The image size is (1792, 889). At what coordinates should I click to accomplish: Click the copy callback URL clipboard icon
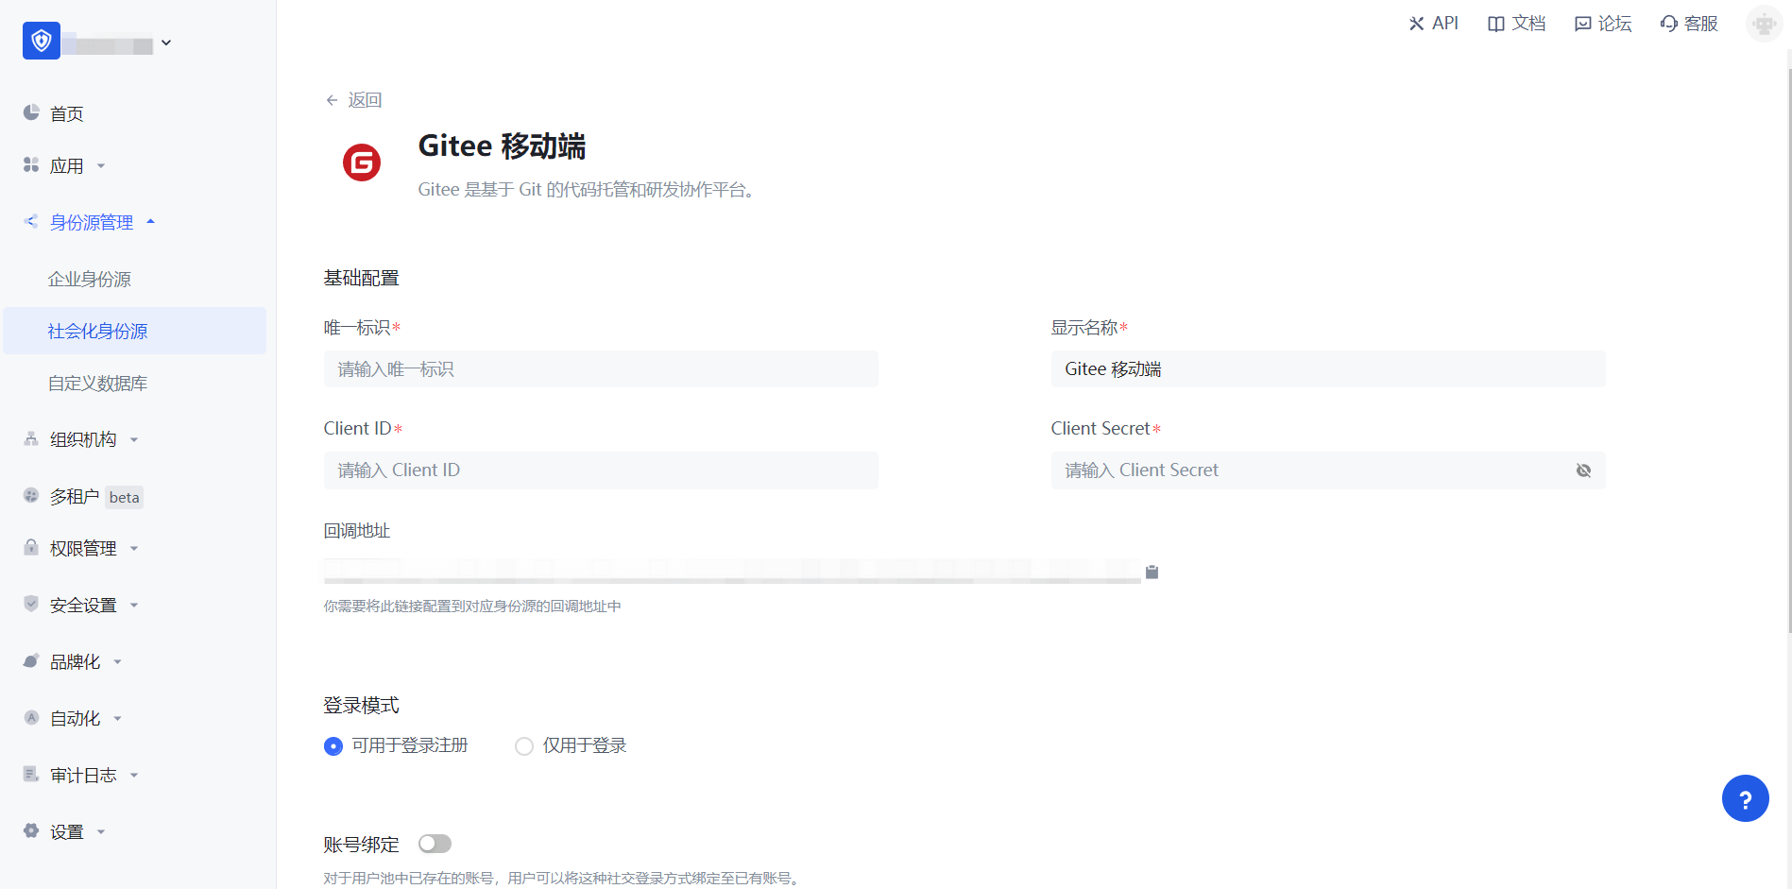[x=1152, y=572]
